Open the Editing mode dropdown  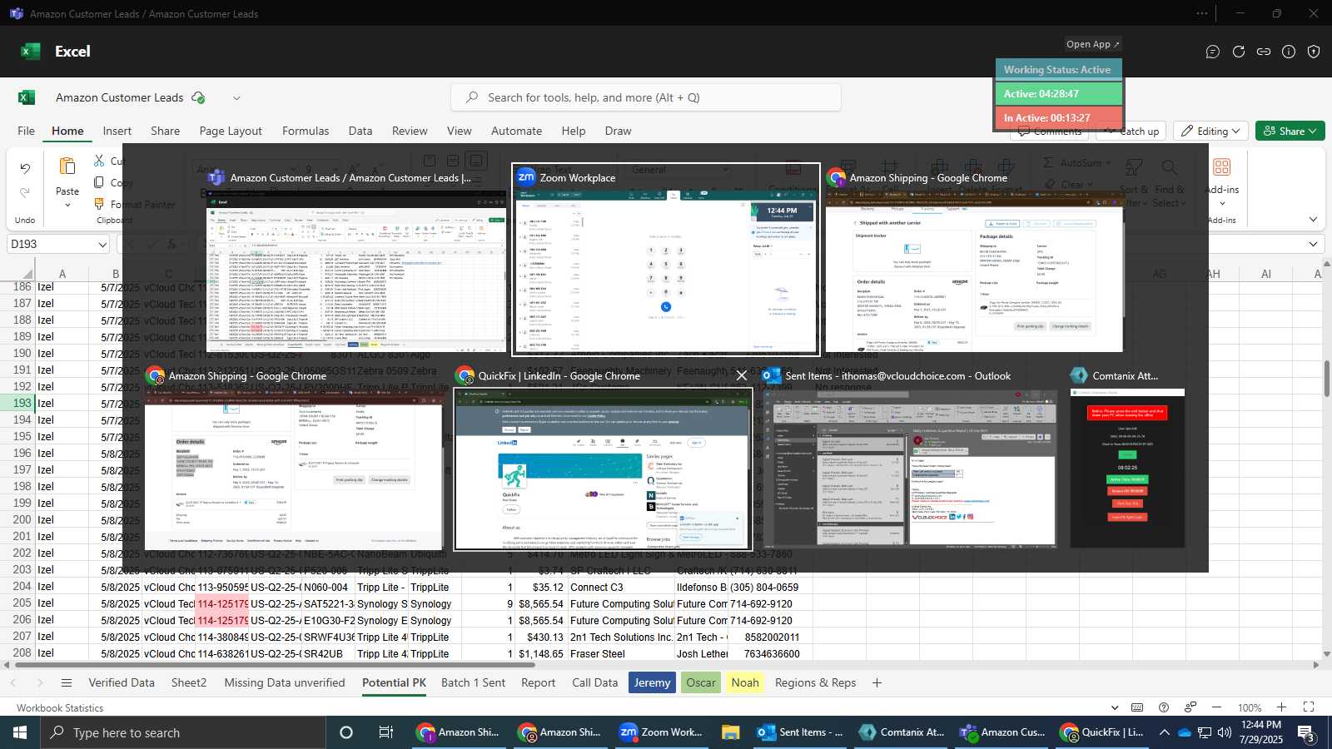point(1210,131)
